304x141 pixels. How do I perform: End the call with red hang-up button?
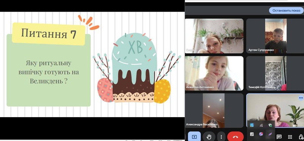[x=235, y=137]
